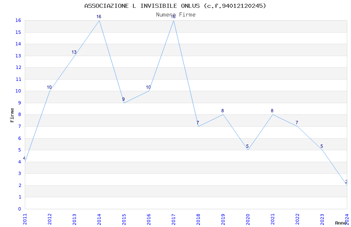Click the data point 10 for 2016
351x227 pixels.
click(x=148, y=87)
